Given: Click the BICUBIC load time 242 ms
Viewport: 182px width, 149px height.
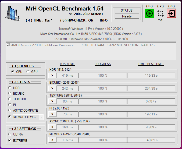Looking at the screenshot, I should pyautogui.click(x=67, y=88).
